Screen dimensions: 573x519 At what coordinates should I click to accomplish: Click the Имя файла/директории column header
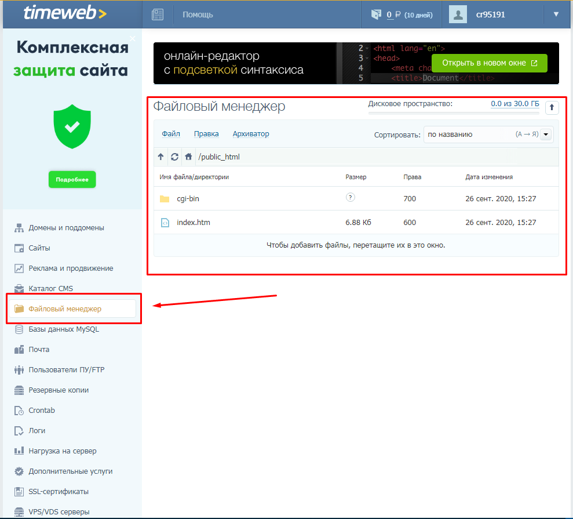point(194,177)
